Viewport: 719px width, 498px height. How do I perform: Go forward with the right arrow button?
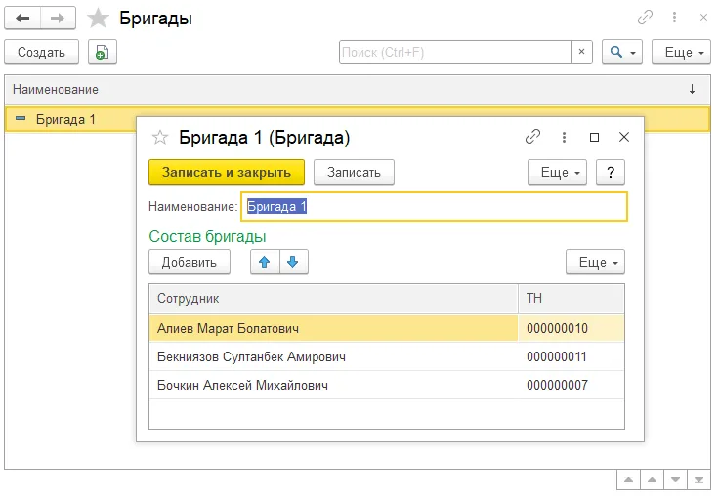[x=58, y=18]
